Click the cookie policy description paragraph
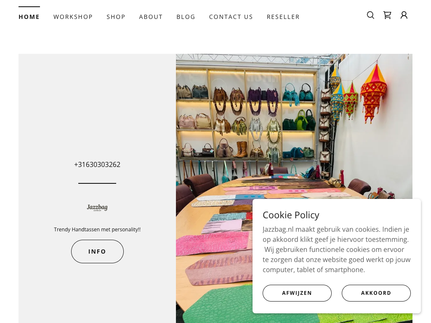This screenshot has width=431, height=323. (336, 249)
